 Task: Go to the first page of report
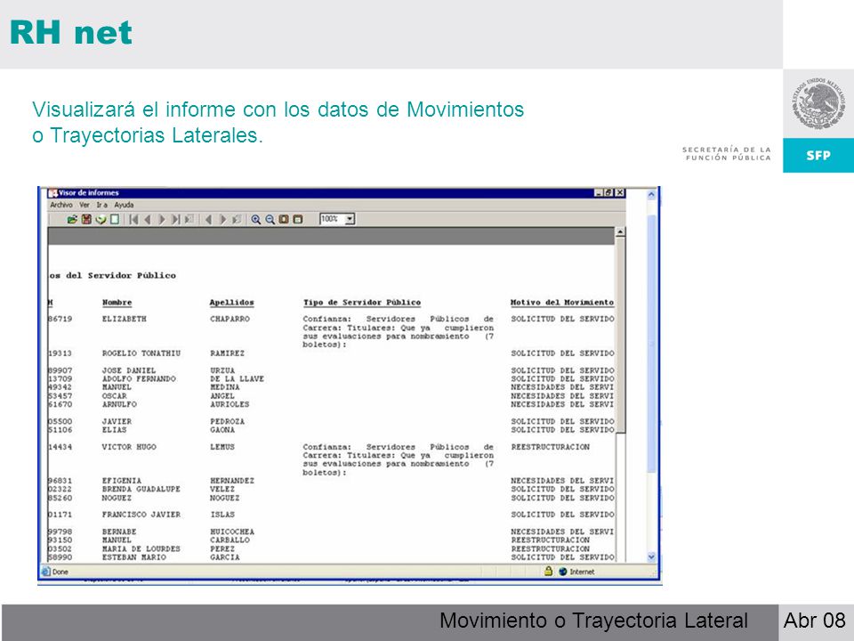pos(133,219)
